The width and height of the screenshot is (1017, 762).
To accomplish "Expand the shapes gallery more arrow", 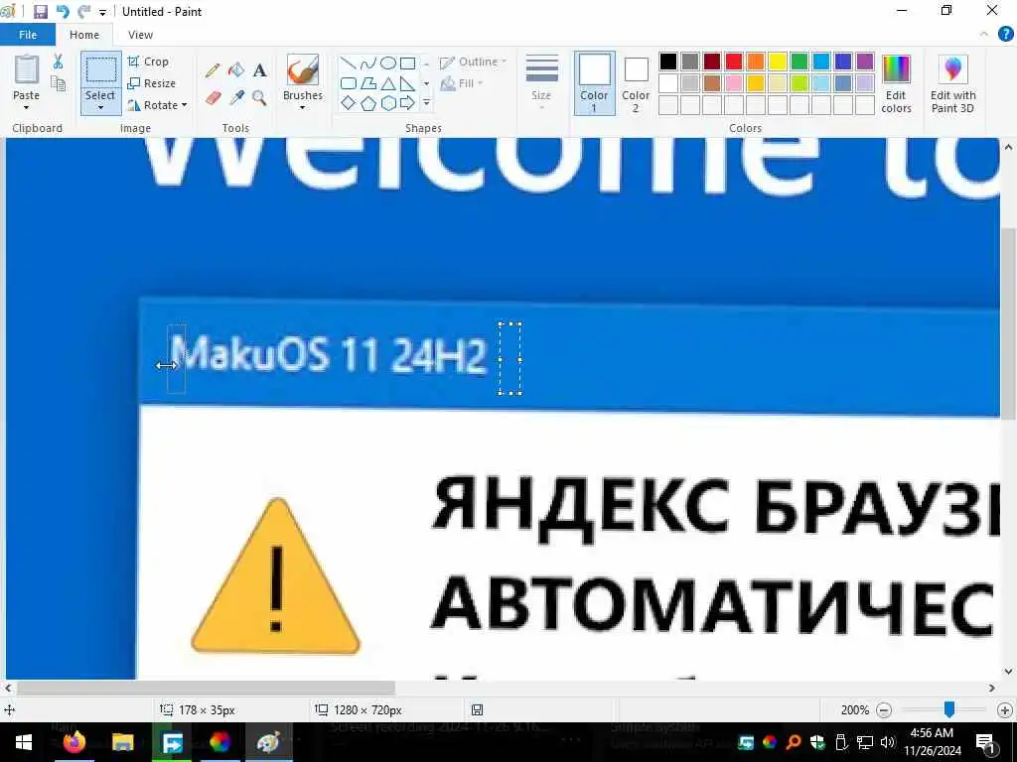I will pos(426,103).
